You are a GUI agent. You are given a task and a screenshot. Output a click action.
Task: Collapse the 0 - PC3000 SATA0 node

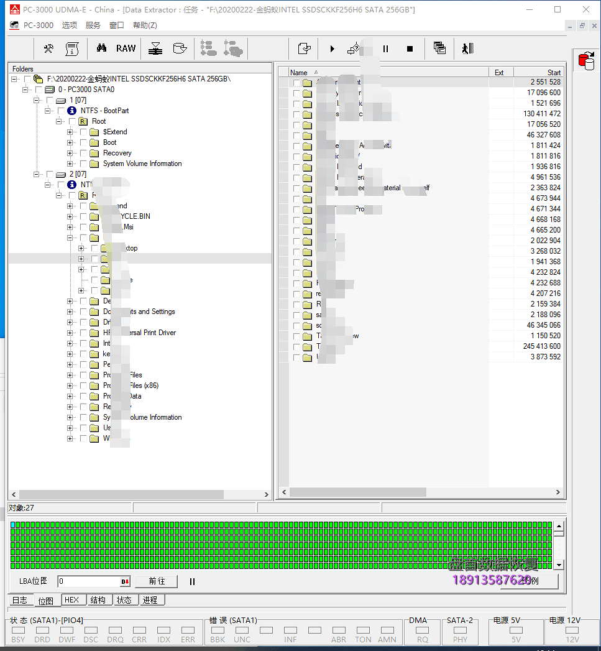coord(25,90)
